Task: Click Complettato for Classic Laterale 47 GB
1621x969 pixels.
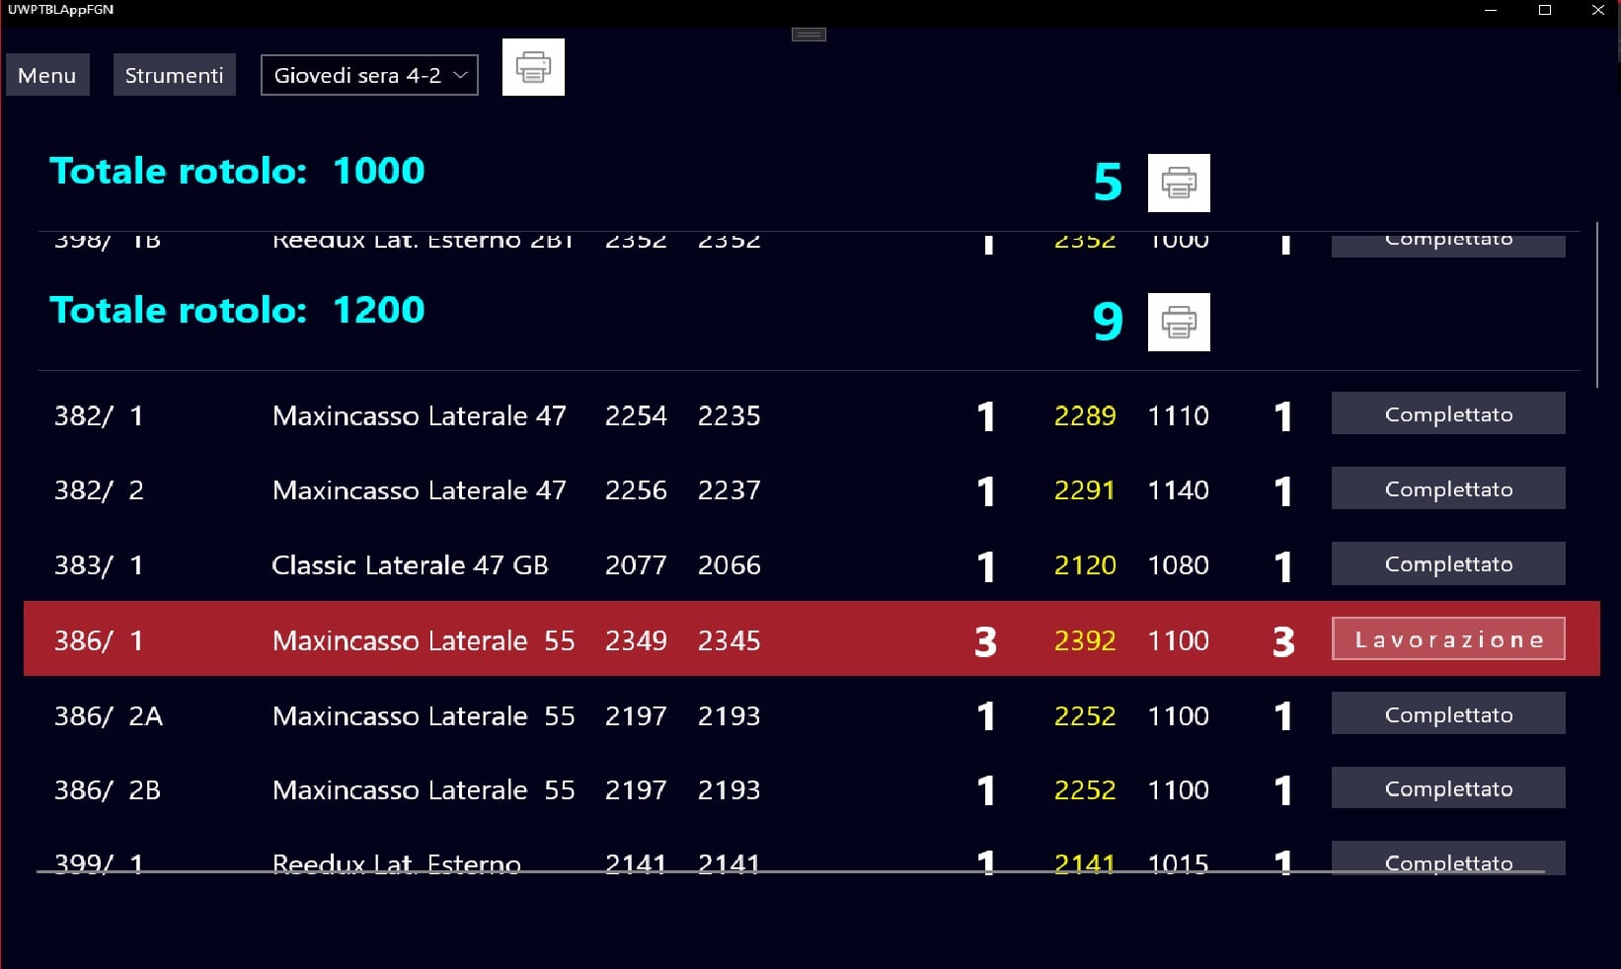Action: pyautogui.click(x=1447, y=563)
